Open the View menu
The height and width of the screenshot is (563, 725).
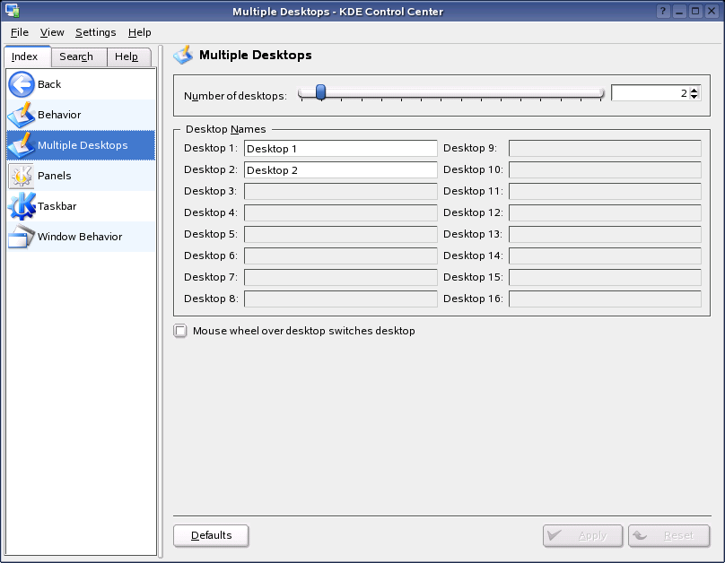(x=52, y=32)
